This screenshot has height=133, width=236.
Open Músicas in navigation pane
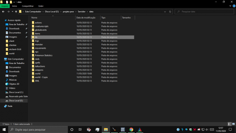tap(13, 80)
